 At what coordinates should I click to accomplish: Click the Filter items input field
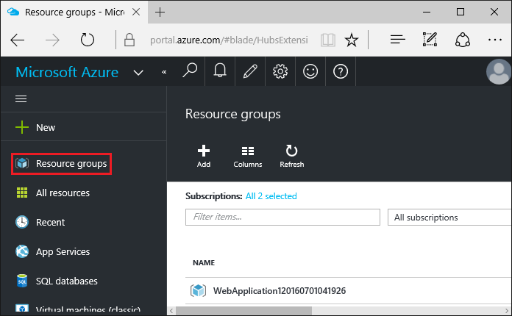point(282,218)
